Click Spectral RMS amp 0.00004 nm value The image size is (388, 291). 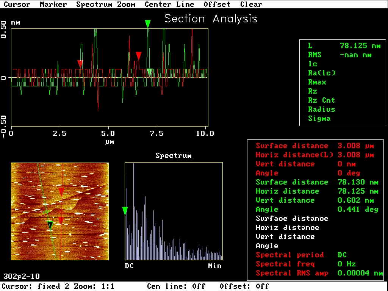(360, 273)
